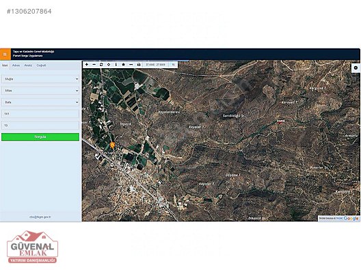This screenshot has width=361, height=270.
Task: Switch to the Coğrafi tab
Action: 41,65
